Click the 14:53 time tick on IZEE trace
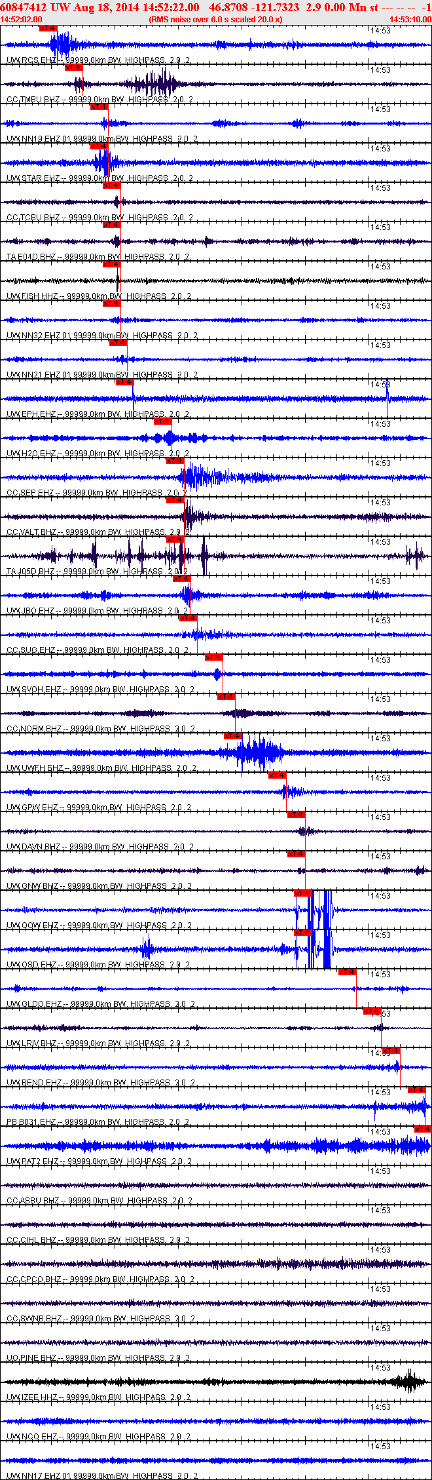Screen dimensions: 432x1480 click(x=380, y=1368)
